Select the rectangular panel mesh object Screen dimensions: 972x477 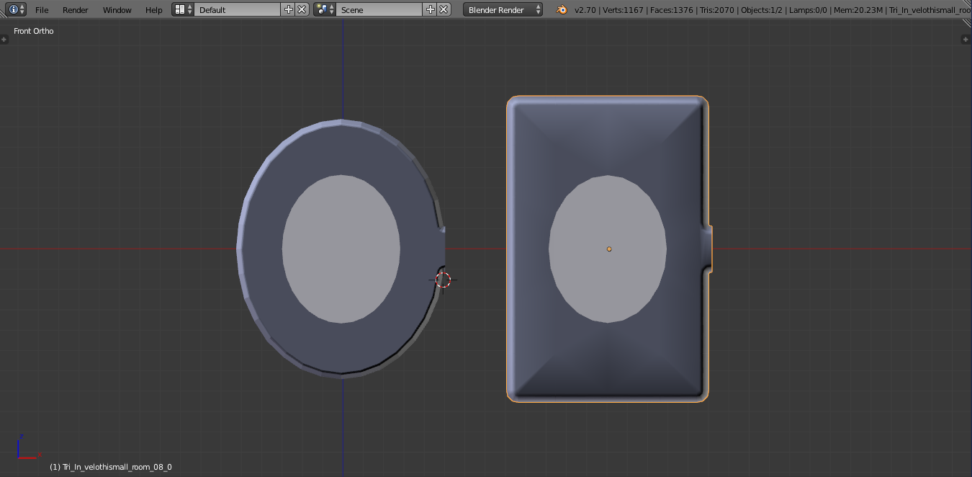pos(609,249)
